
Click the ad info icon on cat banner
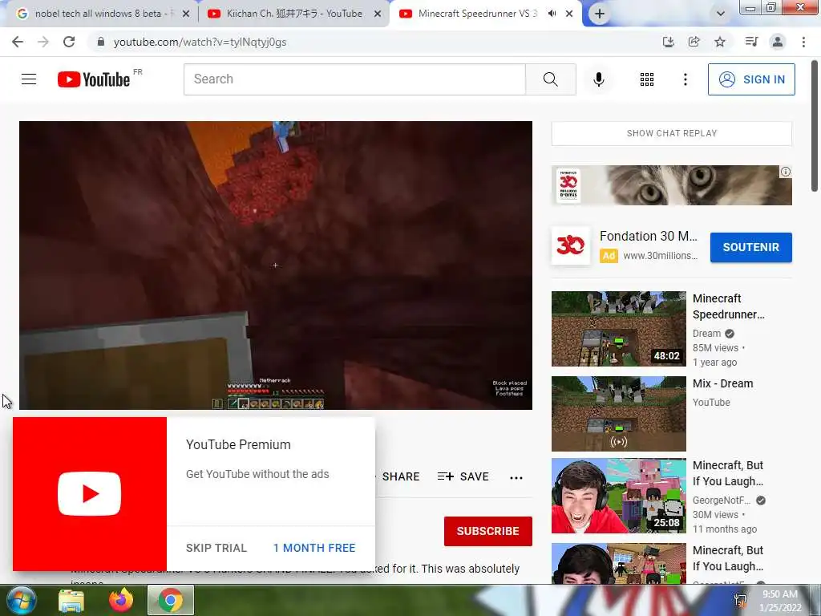click(x=786, y=172)
